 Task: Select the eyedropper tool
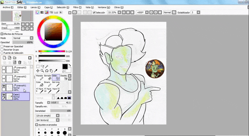tap(56, 71)
